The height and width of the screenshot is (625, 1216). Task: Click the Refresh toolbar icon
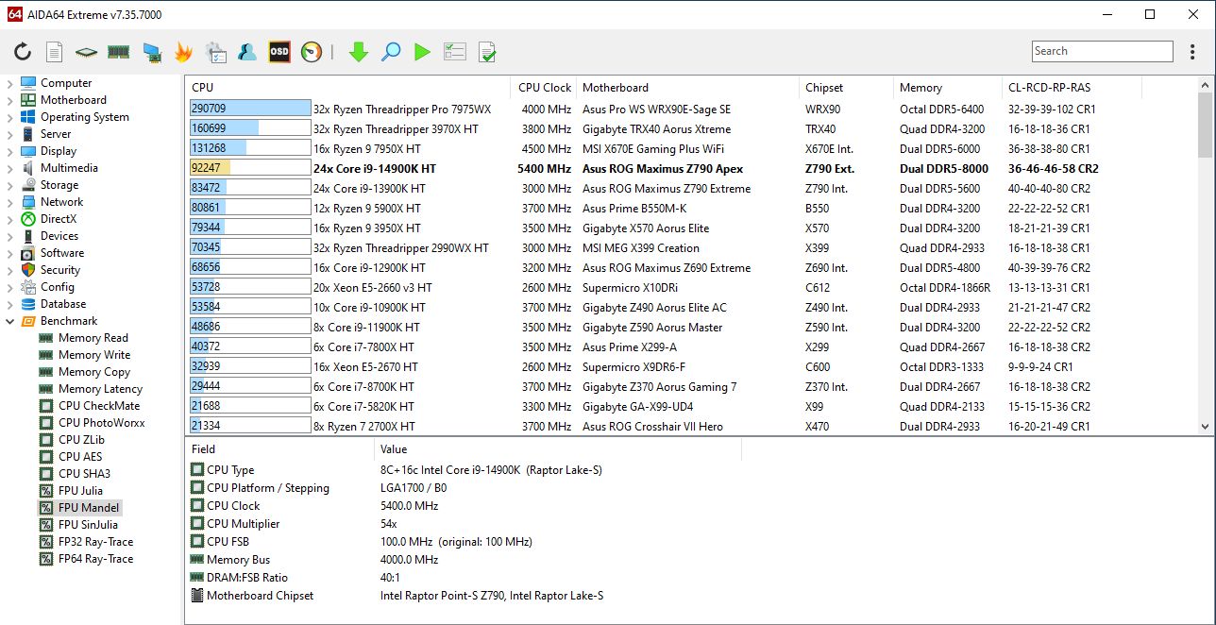pyautogui.click(x=23, y=52)
